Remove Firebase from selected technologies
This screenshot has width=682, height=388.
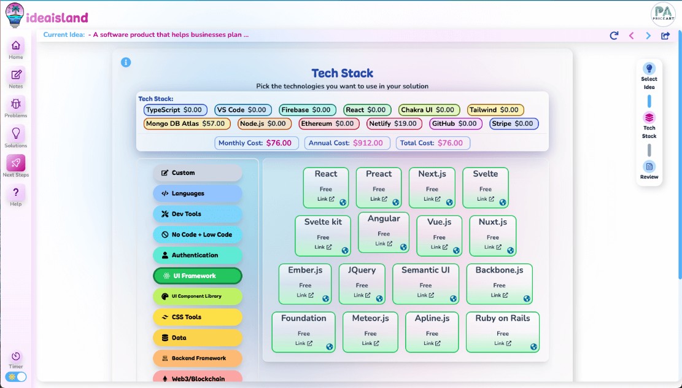pos(307,109)
